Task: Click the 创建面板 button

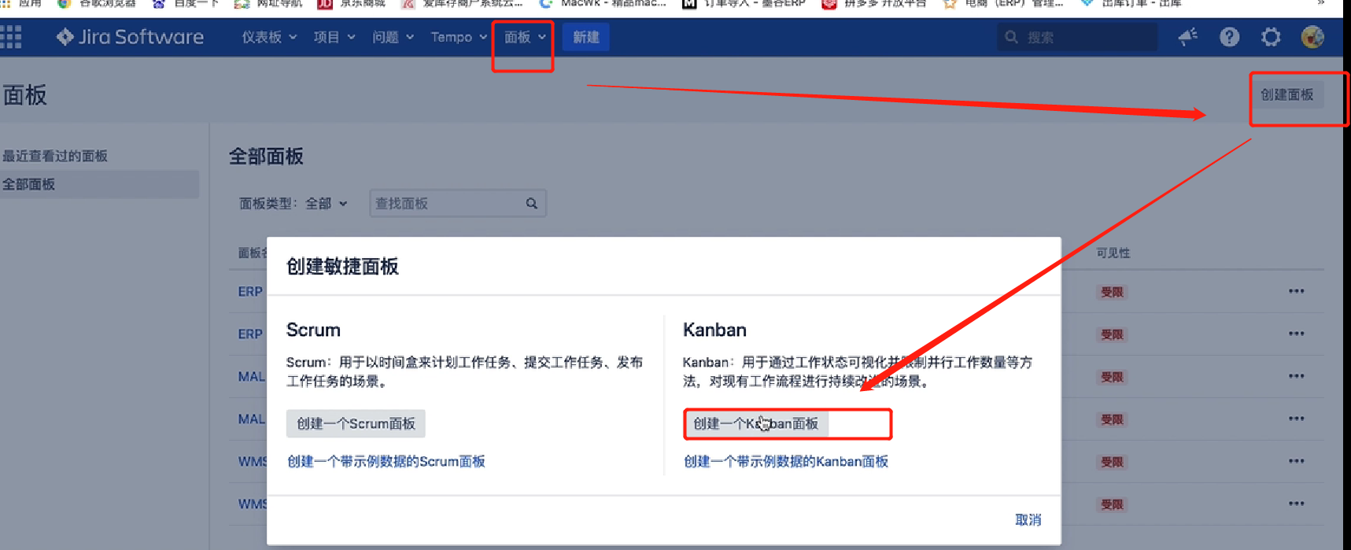Action: [1287, 94]
